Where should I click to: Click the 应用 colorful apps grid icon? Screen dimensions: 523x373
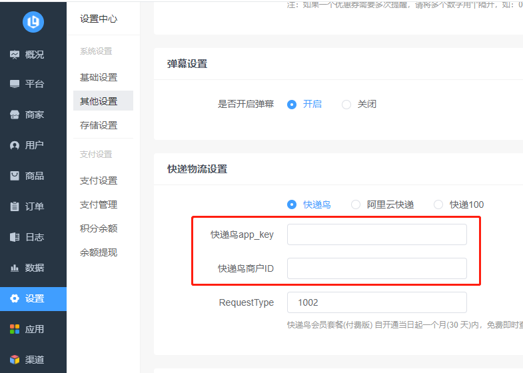[x=15, y=329]
